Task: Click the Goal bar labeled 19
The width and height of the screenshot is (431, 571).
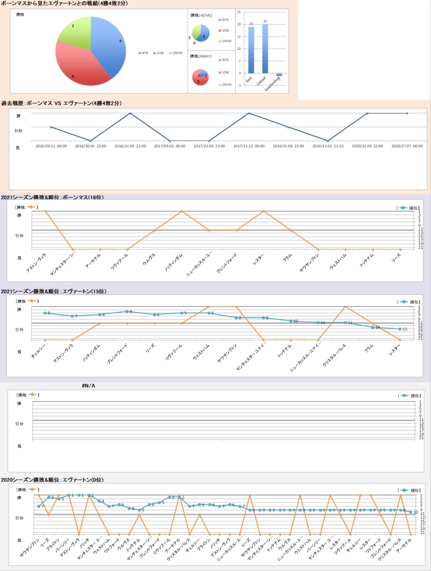Action: [251, 50]
